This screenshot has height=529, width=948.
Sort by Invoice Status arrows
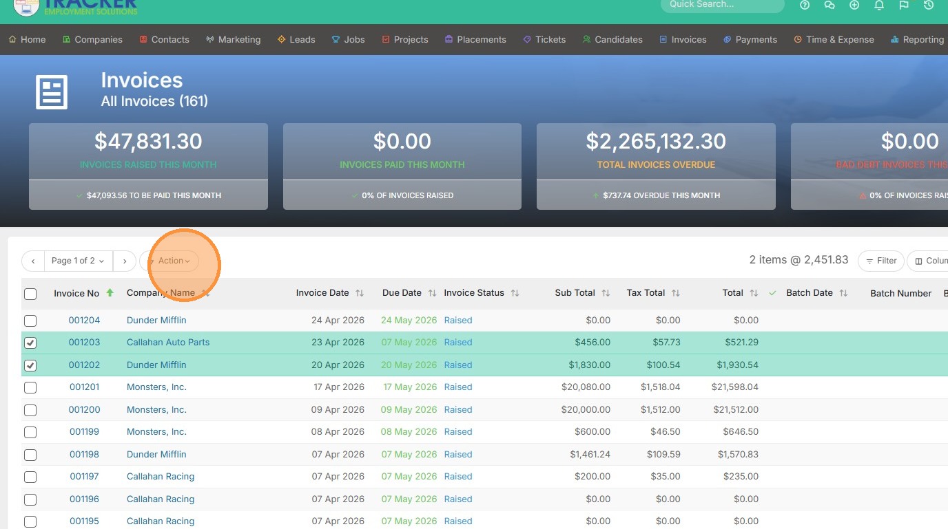tap(515, 293)
